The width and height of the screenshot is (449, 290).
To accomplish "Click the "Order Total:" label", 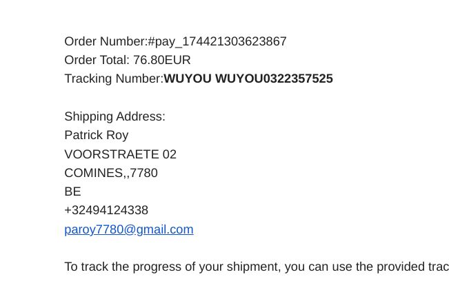I will point(97,60).
